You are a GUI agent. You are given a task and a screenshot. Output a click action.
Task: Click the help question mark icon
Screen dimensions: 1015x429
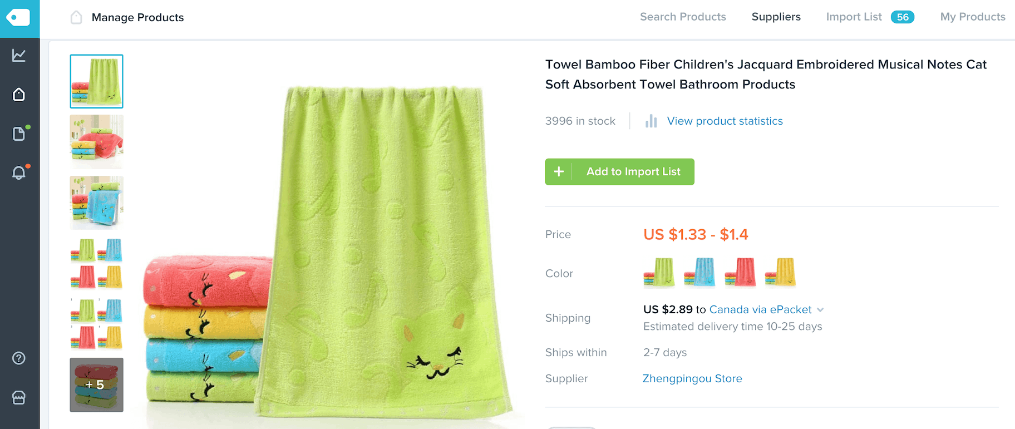[x=19, y=358]
